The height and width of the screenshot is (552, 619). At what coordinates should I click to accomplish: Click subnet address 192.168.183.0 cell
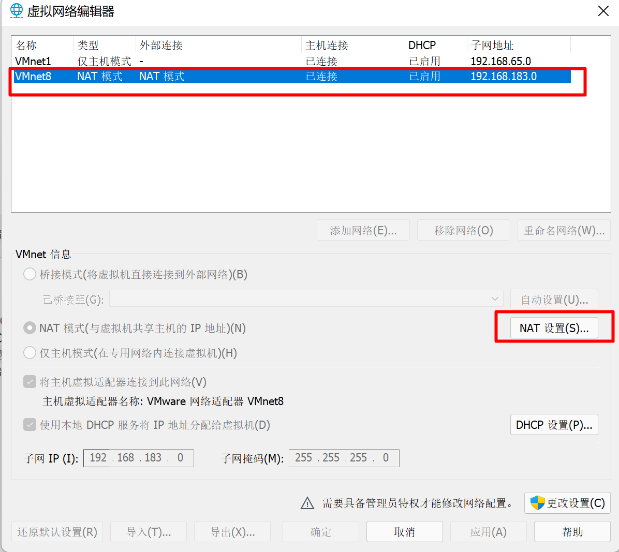504,76
